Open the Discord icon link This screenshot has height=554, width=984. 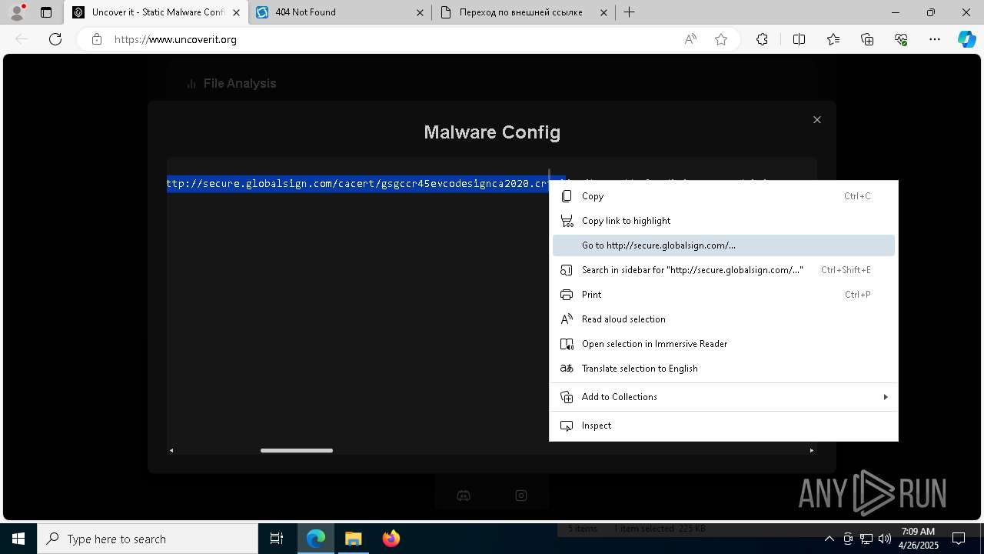pos(464,496)
